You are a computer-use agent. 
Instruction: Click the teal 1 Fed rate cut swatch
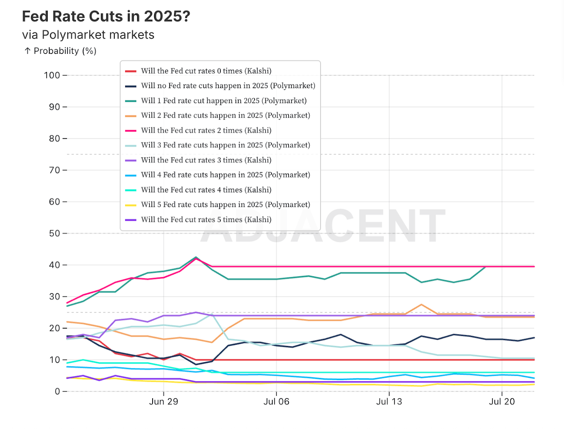(131, 101)
